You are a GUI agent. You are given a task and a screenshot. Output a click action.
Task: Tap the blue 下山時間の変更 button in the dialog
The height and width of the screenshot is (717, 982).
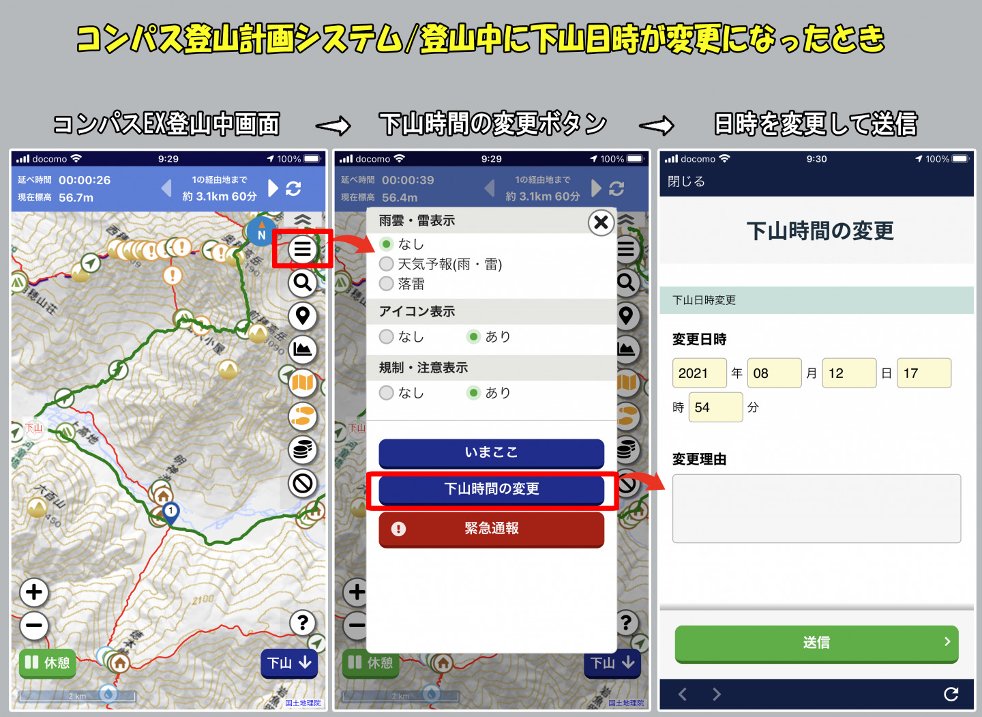pos(491,489)
